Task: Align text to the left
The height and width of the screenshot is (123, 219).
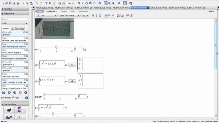Action: pyautogui.click(x=106, y=16)
